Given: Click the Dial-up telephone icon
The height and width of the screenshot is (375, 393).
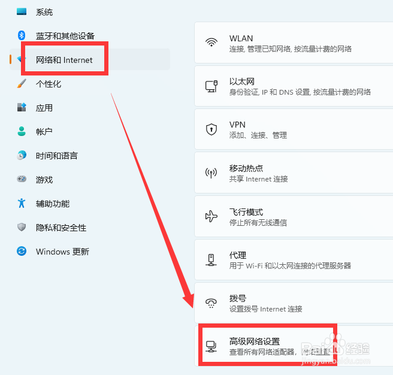Looking at the screenshot, I should pyautogui.click(x=211, y=303).
